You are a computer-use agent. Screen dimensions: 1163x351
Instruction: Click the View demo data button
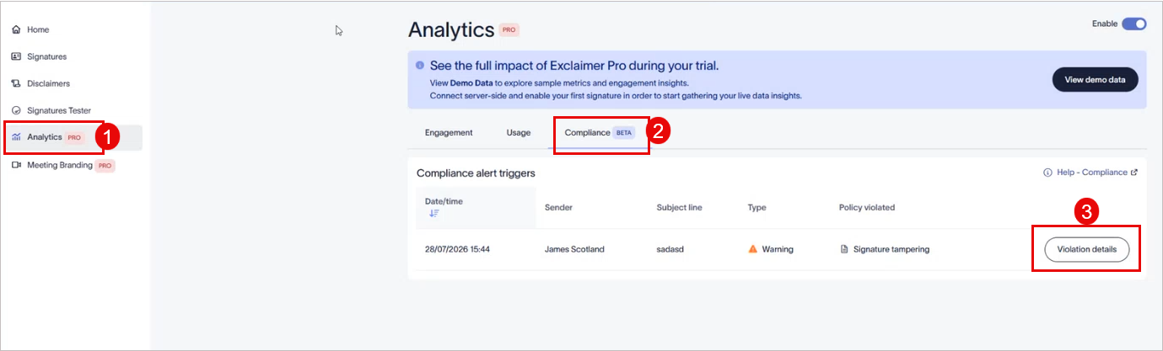[x=1095, y=80]
